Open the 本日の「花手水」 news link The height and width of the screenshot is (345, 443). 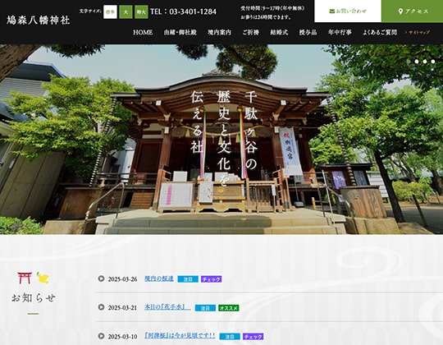pos(167,307)
